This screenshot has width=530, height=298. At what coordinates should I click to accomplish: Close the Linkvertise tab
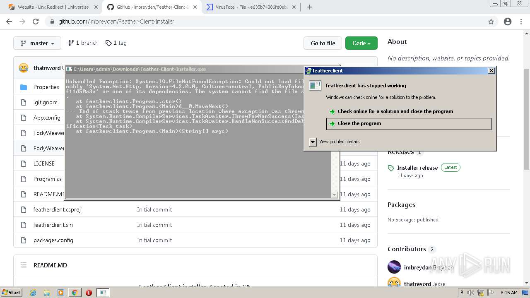[96, 7]
